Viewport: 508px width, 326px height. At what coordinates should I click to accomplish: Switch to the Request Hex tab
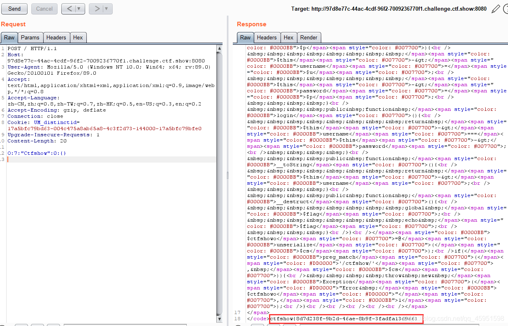(x=78, y=37)
